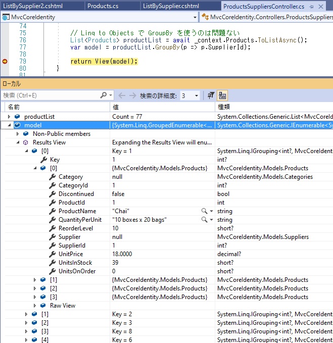Expand the productList variable node
Viewport: 333px width, 343px height.
click(x=9, y=117)
